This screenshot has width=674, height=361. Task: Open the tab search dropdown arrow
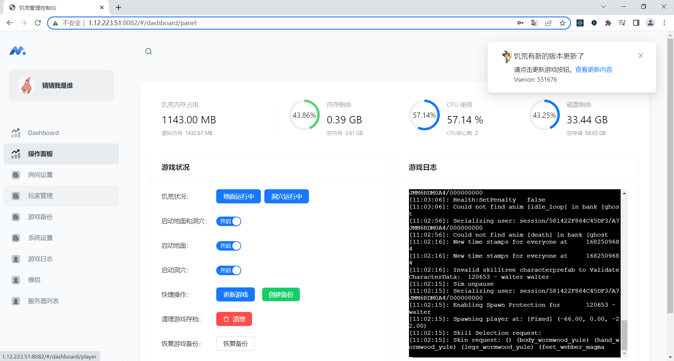pos(603,7)
